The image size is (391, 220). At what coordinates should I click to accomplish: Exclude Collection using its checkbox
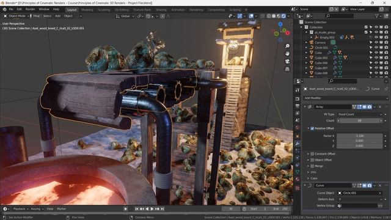tap(366, 27)
